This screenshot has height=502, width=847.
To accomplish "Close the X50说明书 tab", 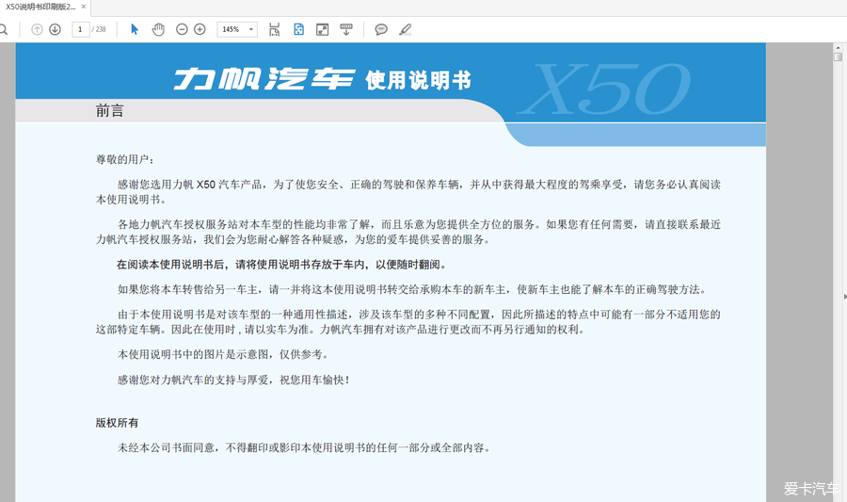I will pyautogui.click(x=83, y=7).
